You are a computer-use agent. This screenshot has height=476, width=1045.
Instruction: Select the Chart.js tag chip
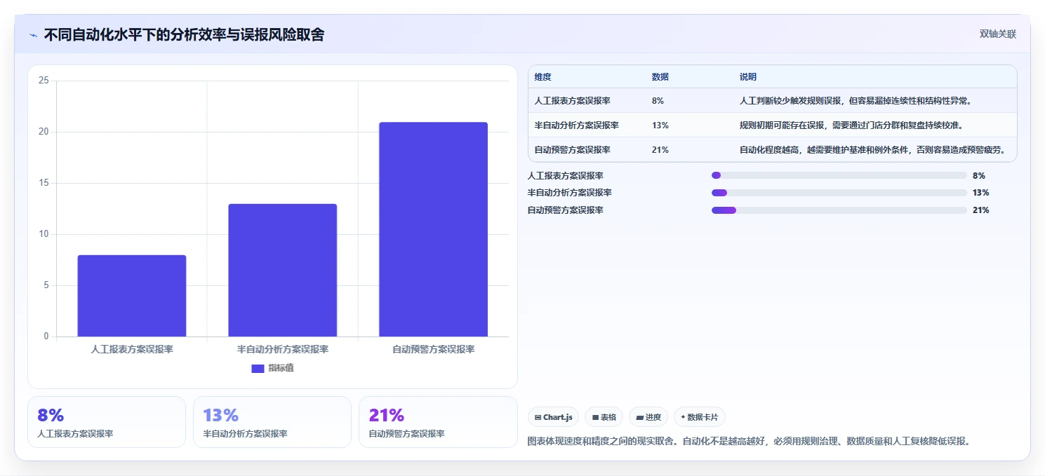tap(553, 417)
